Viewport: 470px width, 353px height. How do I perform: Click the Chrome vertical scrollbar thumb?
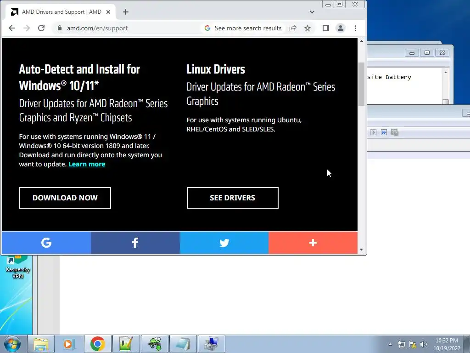point(362,84)
